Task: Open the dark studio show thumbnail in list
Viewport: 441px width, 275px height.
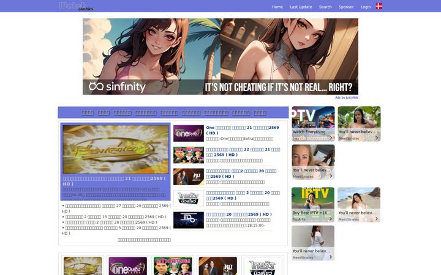Action: [189, 220]
